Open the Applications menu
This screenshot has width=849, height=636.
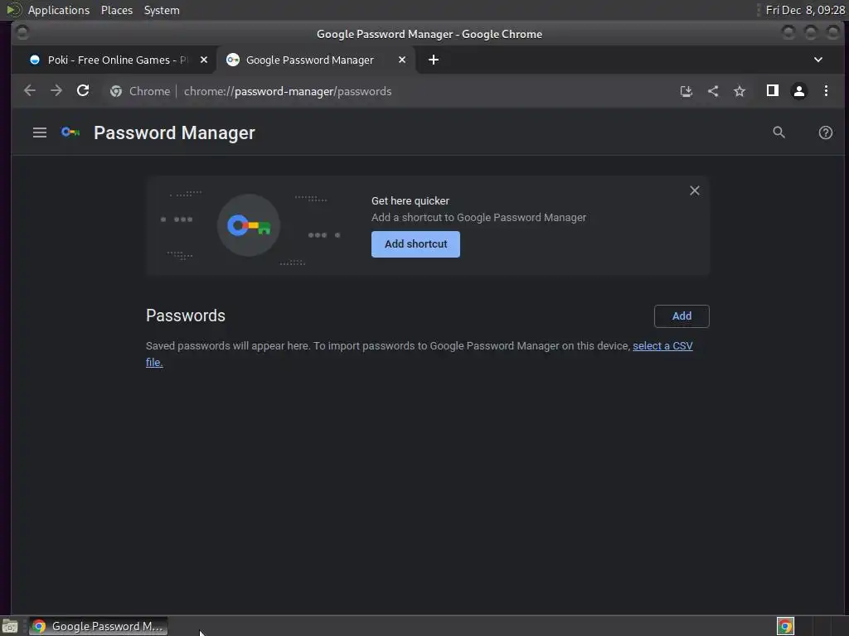[59, 10]
